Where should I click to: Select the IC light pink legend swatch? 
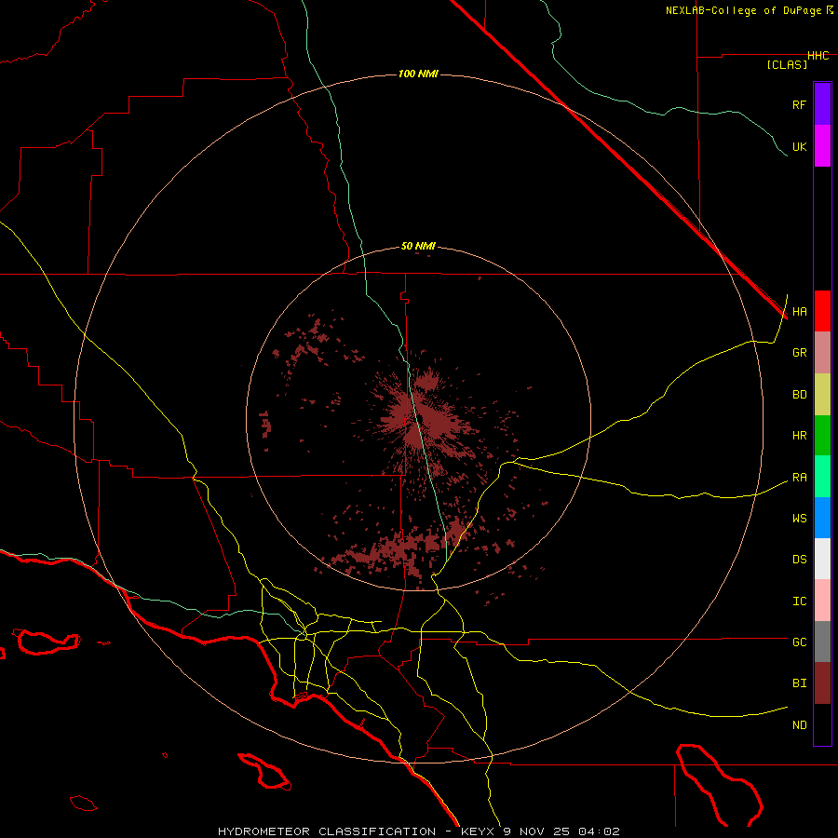(822, 601)
